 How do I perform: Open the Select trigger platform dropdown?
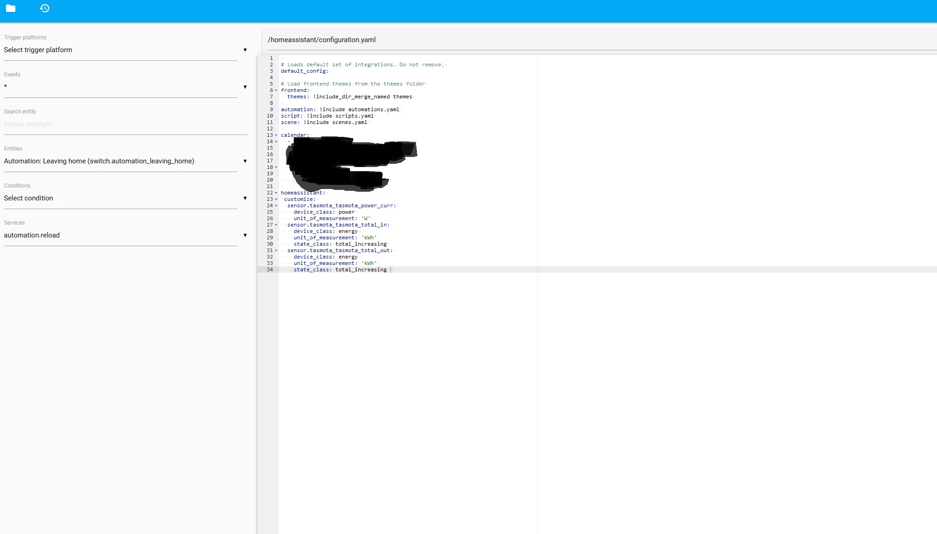click(x=121, y=50)
